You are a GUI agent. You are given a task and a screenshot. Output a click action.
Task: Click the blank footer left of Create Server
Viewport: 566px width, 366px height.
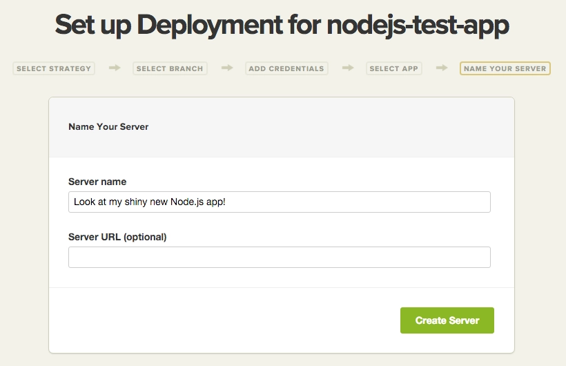pos(221,320)
